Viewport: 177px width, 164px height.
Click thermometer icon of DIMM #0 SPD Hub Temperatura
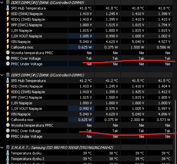pos(8,8)
